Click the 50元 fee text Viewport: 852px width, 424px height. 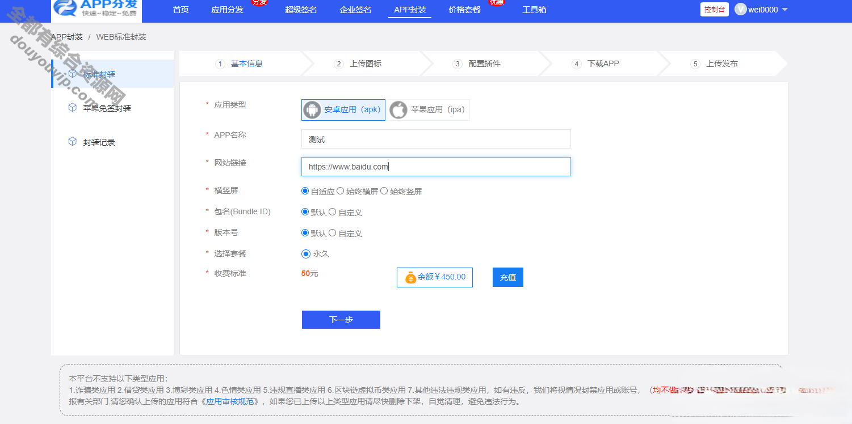tap(310, 273)
